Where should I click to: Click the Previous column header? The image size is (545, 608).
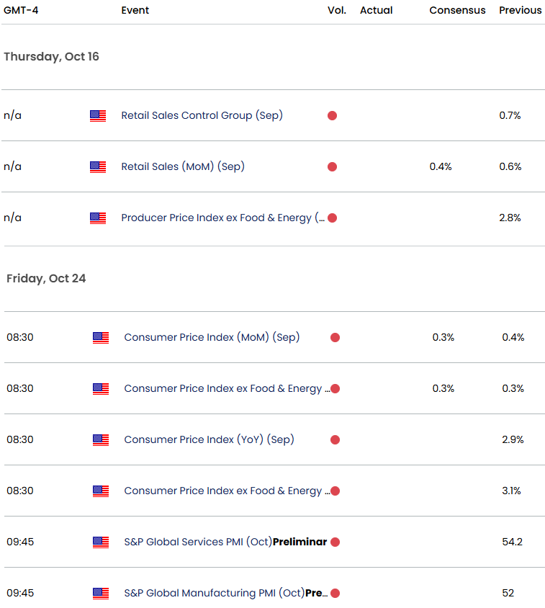[520, 10]
